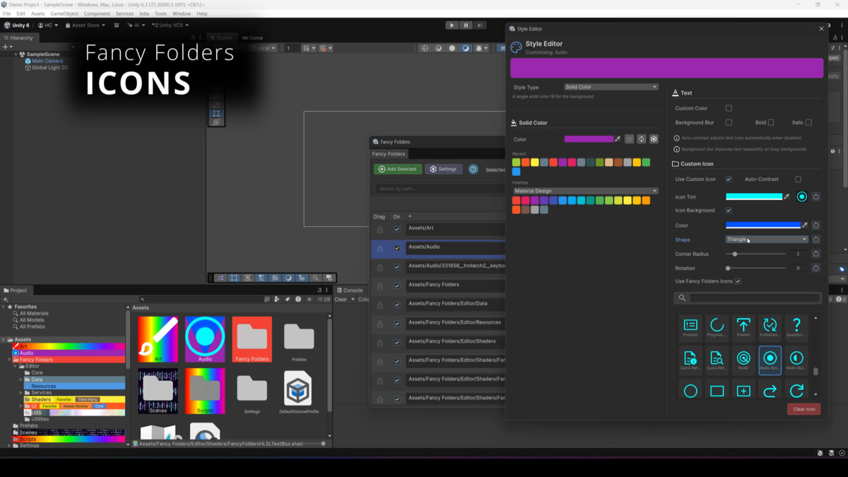Open the Scripts folder thumbnail in Assets
Screen dimensions: 848x477
point(205,391)
